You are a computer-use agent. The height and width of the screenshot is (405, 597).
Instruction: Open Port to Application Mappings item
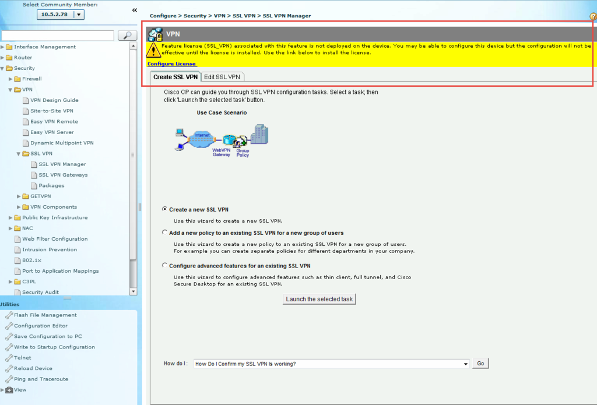point(61,270)
